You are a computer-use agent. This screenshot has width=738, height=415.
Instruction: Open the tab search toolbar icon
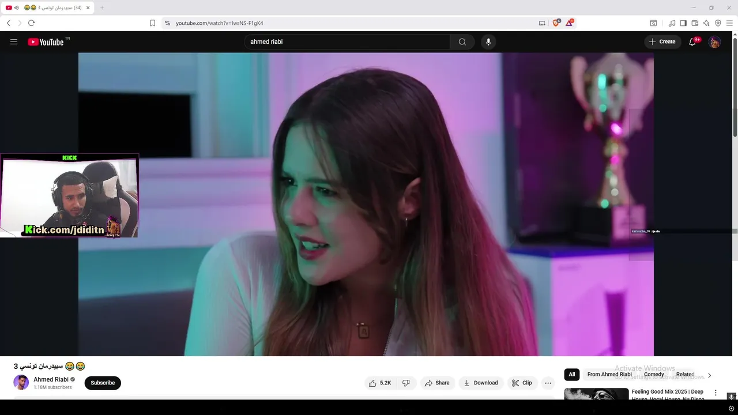pyautogui.click(x=653, y=23)
